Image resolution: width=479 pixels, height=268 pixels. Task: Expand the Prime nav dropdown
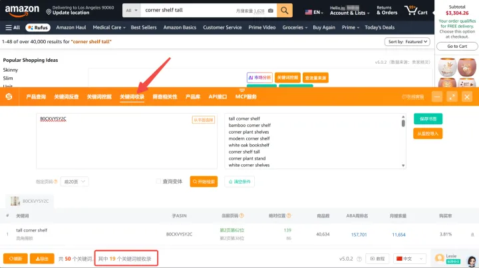coord(351,27)
